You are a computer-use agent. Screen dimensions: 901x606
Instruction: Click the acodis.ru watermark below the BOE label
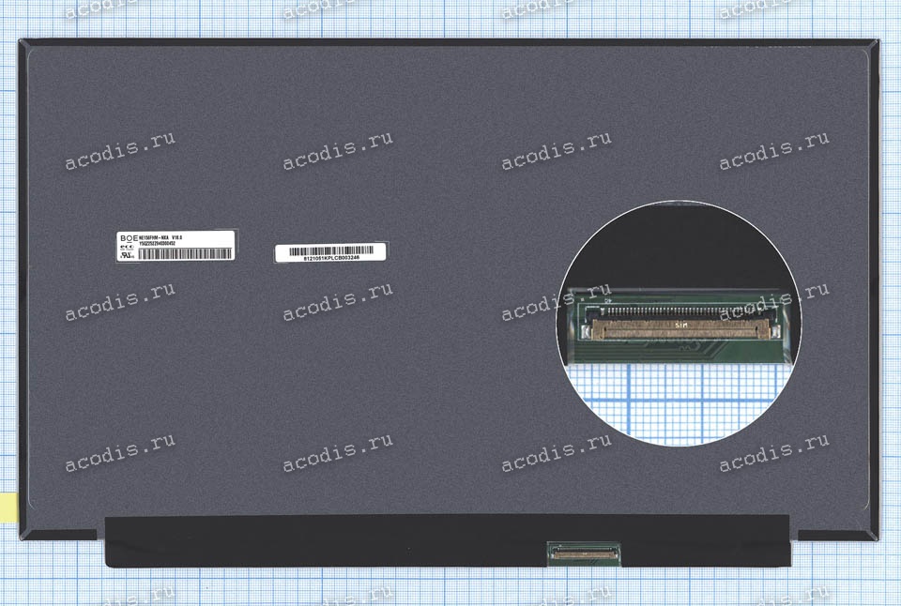point(119,303)
